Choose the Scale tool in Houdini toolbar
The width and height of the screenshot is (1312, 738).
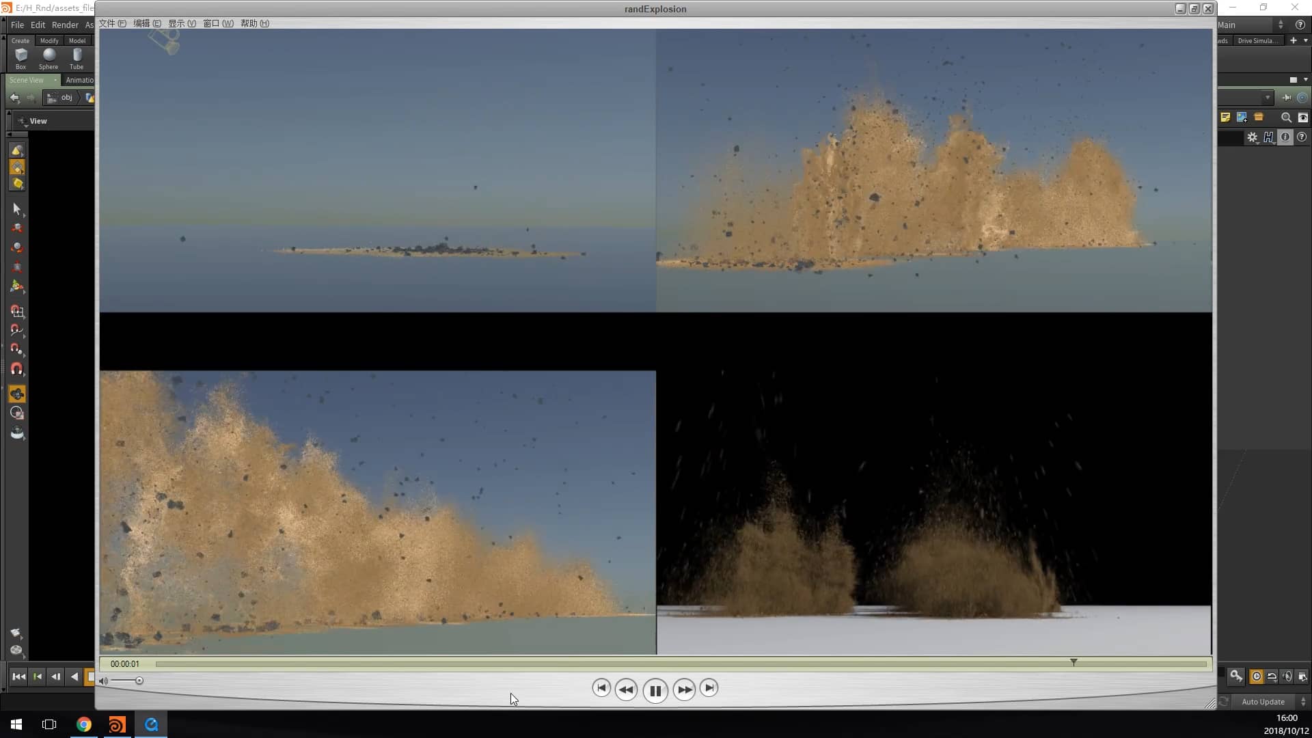click(x=17, y=266)
